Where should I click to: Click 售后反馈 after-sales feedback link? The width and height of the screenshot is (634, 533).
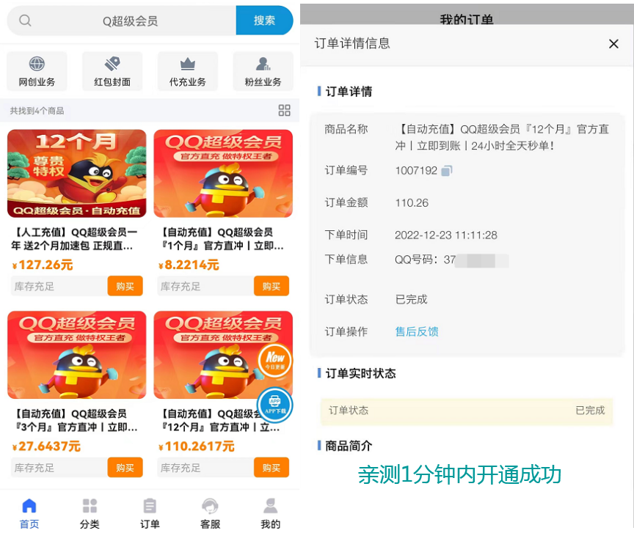point(417,331)
